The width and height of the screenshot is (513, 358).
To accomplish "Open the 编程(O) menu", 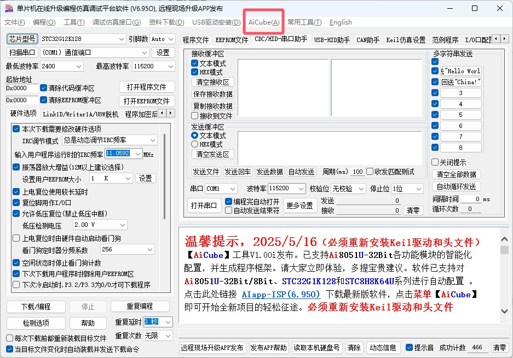I will point(44,22).
